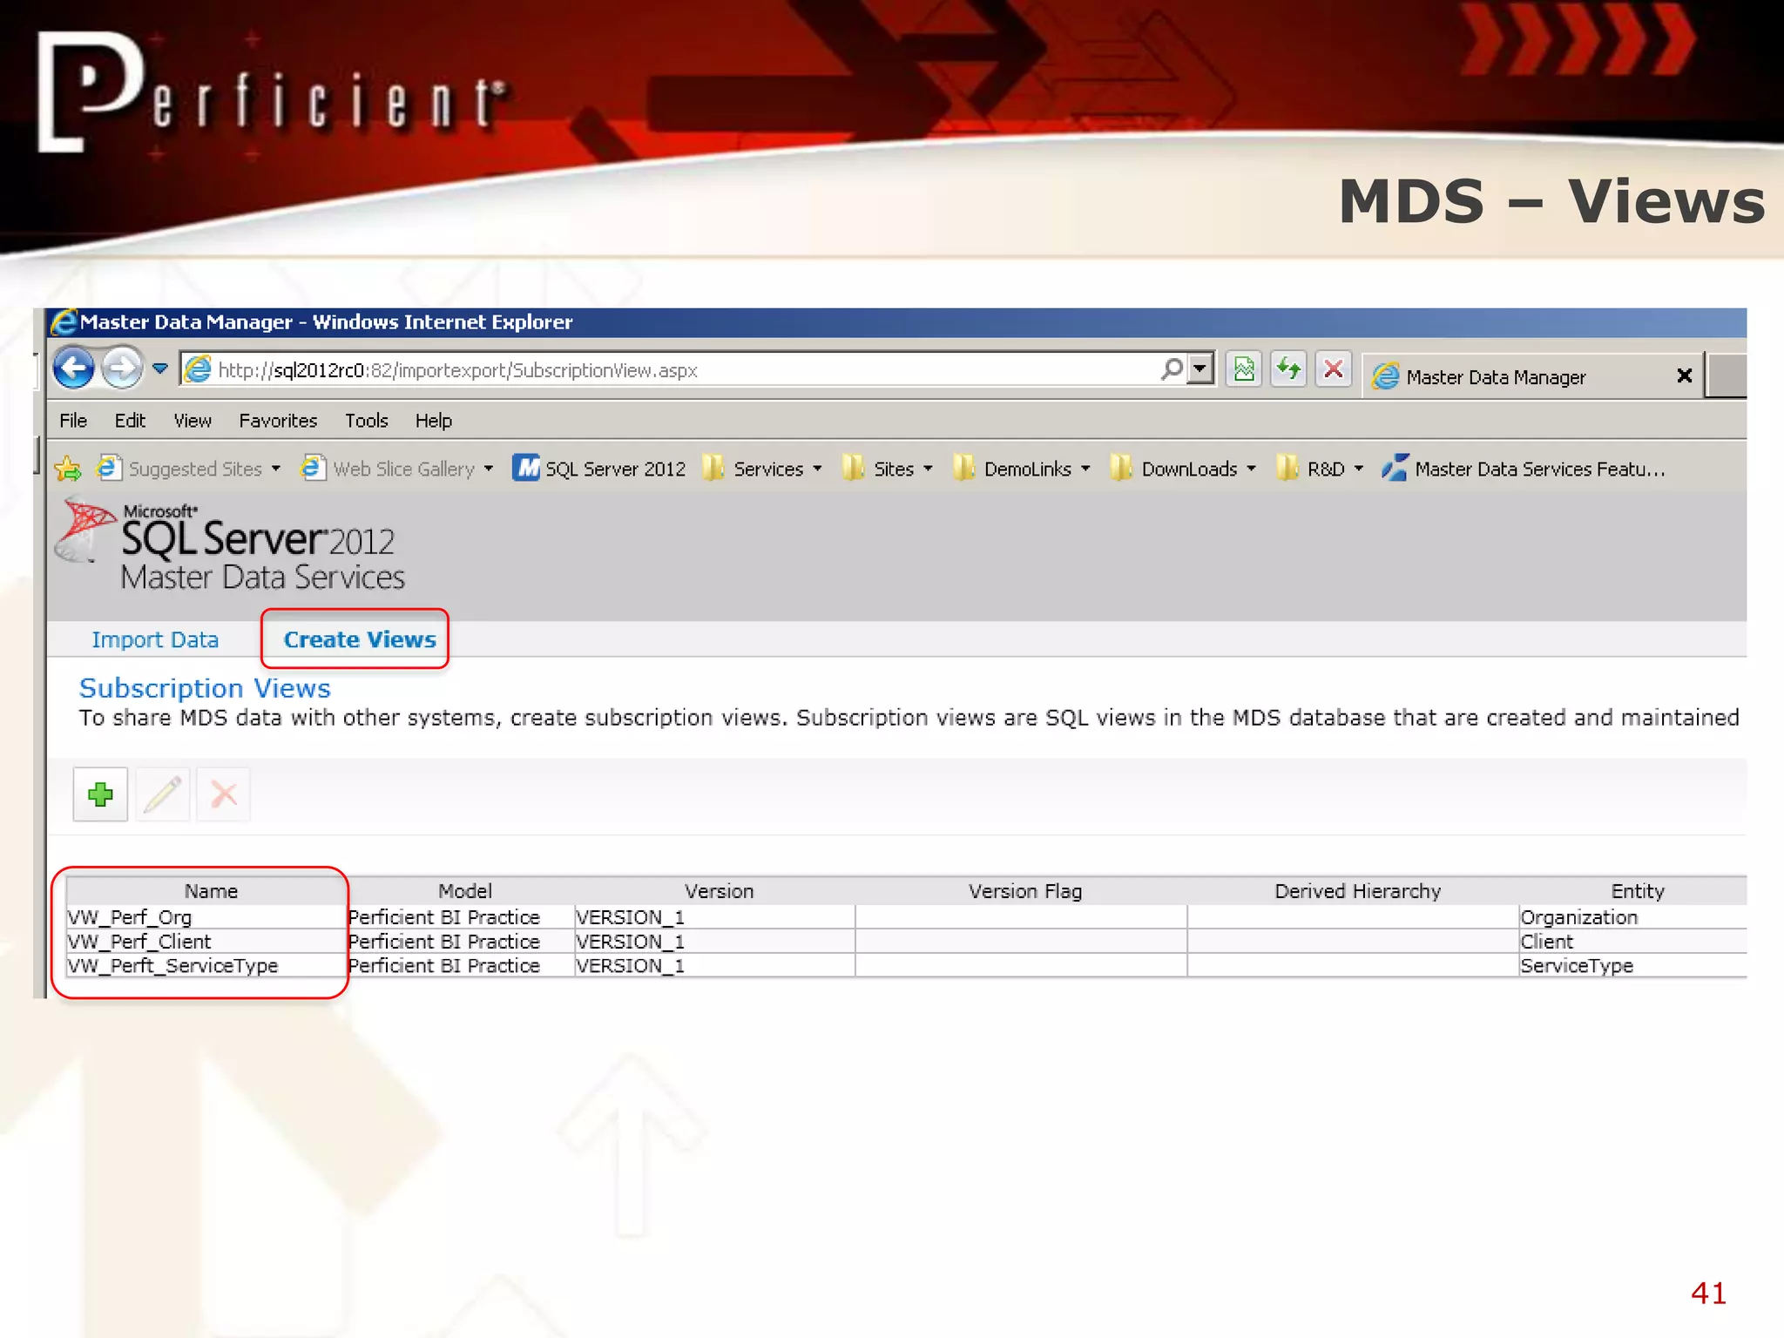
Task: Click the Add to Favorites star icon
Action: tap(68, 469)
